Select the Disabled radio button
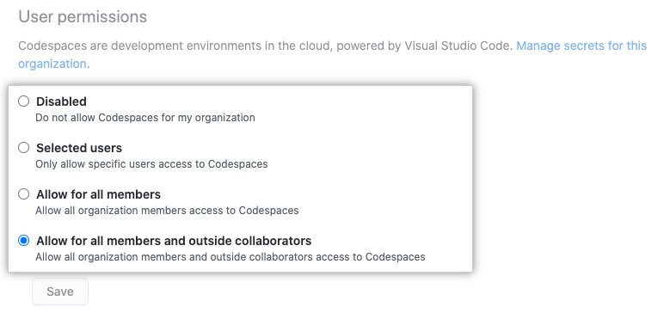The height and width of the screenshot is (313, 670). tap(23, 101)
